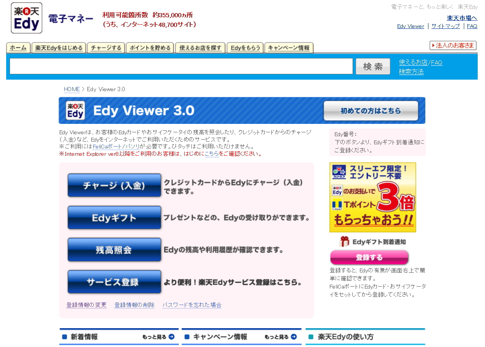Image resolution: width=485 pixels, height=347 pixels.
Task: Select the キャンペーン情報 navigation tab
Action: tap(289, 48)
